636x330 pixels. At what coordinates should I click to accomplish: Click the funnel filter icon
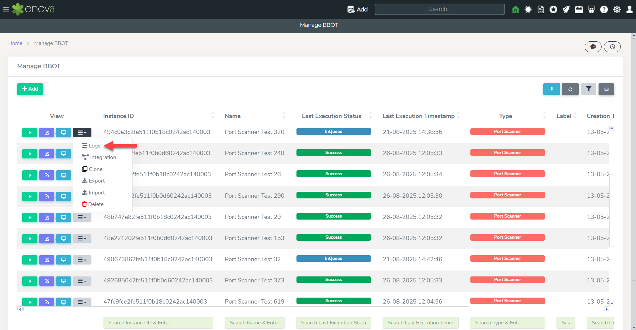589,89
